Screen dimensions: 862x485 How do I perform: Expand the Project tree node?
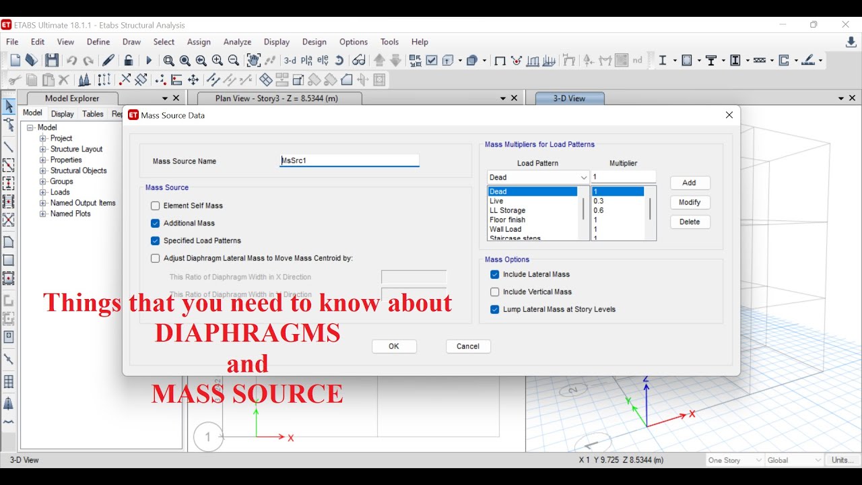tap(43, 138)
